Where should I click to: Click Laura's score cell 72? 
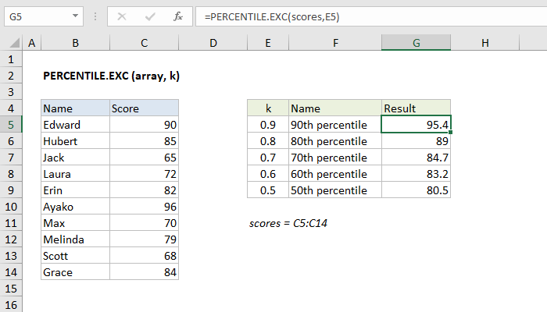click(x=144, y=174)
